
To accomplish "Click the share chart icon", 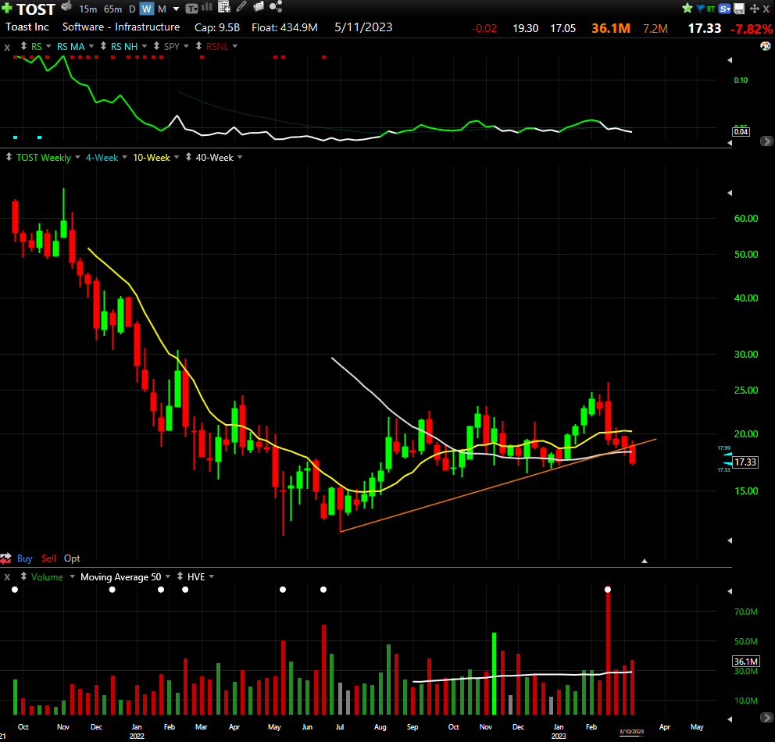I will [276, 6].
